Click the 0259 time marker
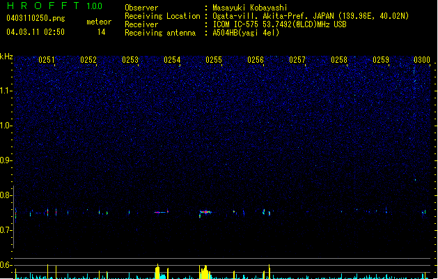Screen dimensions: 438x279 [381, 60]
